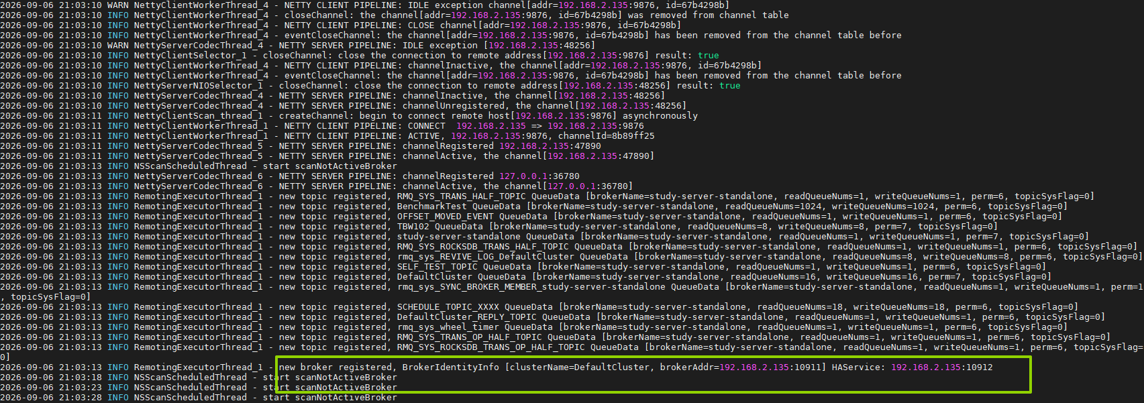The width and height of the screenshot is (1144, 403).
Task: Click the RMQ_SYS_ROCKSDB_TRANS_HALF_TOPIC text
Action: 482,247
